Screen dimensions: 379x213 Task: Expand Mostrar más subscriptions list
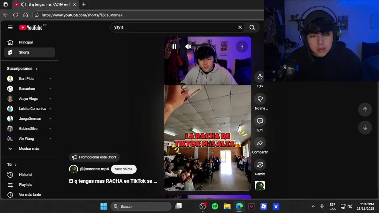[x=30, y=149]
